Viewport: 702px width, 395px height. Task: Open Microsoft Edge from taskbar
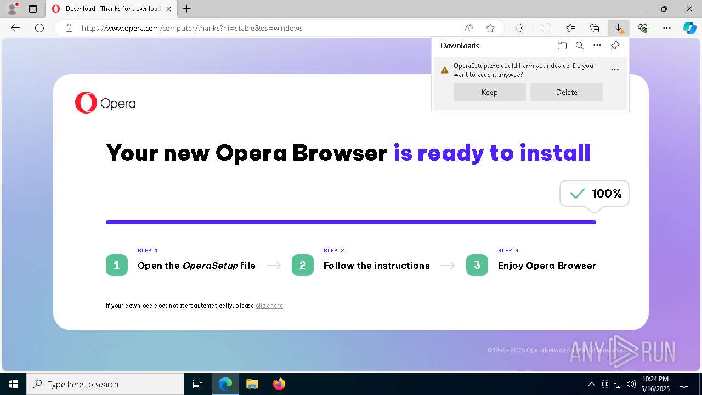(x=225, y=384)
